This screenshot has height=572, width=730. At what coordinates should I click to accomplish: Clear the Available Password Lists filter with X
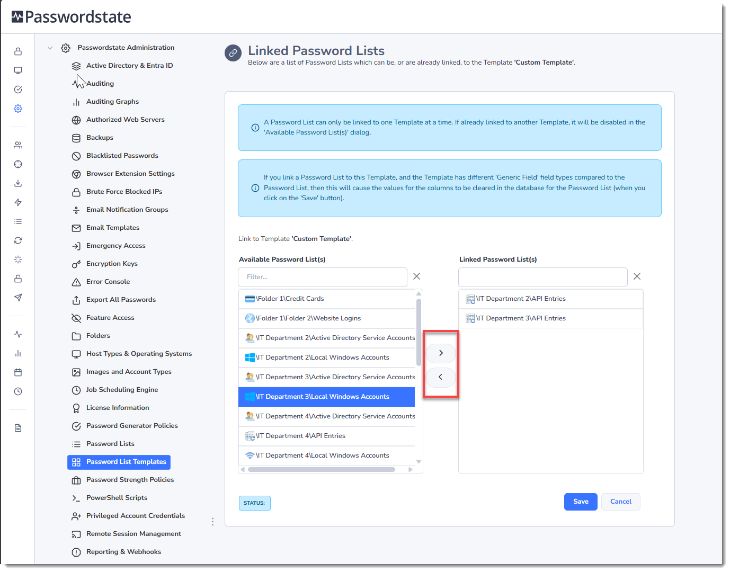coord(417,276)
